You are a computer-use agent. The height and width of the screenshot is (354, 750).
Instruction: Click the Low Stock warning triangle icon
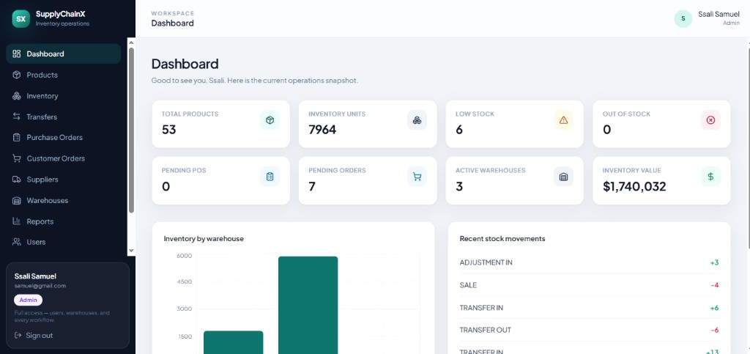coord(563,120)
